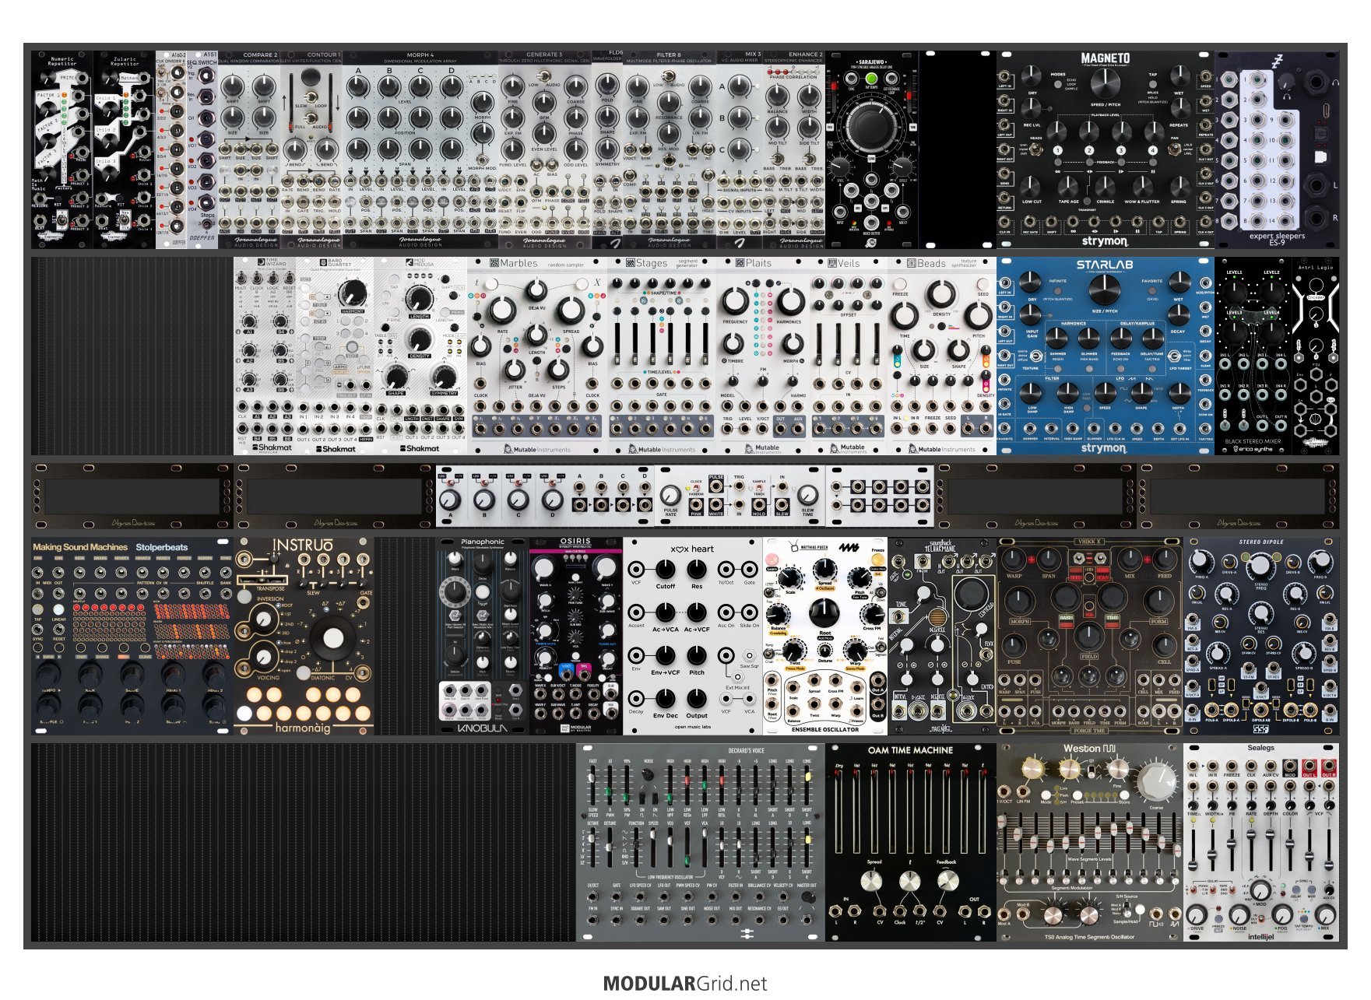Click the x0x heart Res knob
1371x1000 pixels.
(696, 570)
